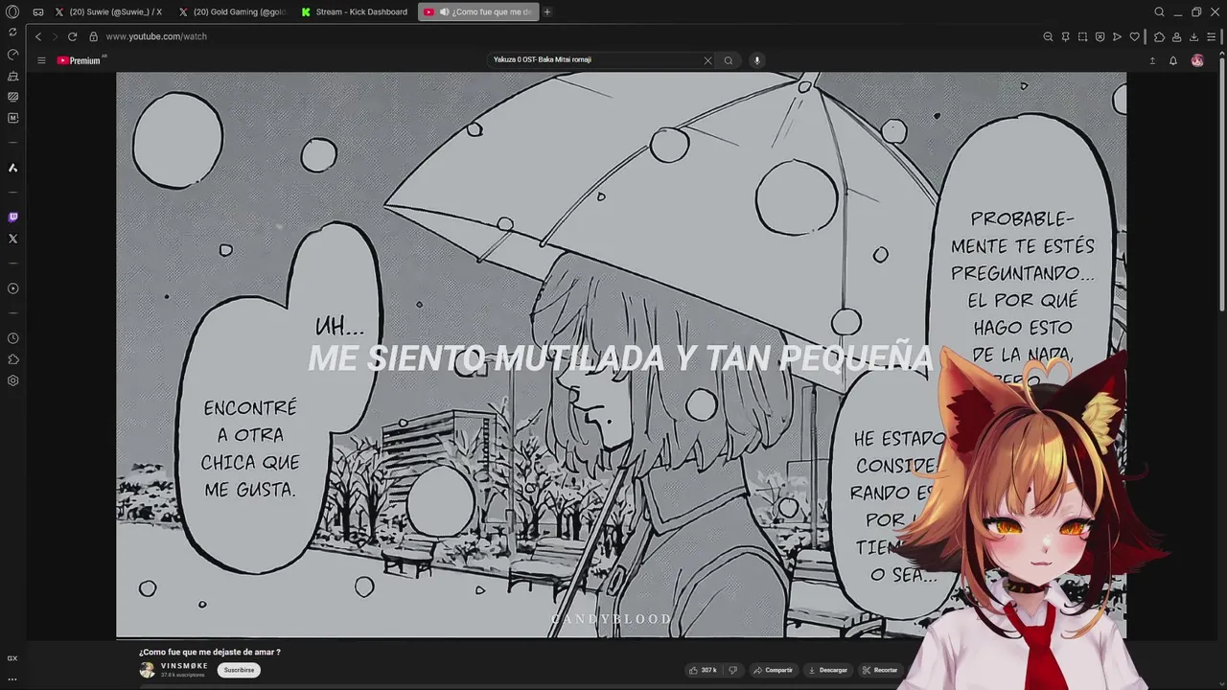Open Opera easy setup menu
1227x690 pixels.
click(1212, 36)
